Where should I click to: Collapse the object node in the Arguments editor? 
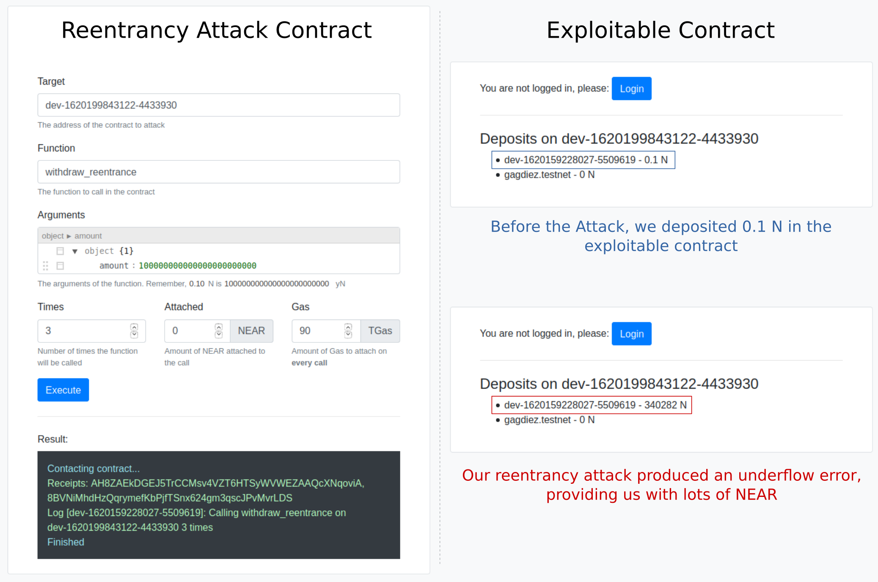pyautogui.click(x=74, y=251)
